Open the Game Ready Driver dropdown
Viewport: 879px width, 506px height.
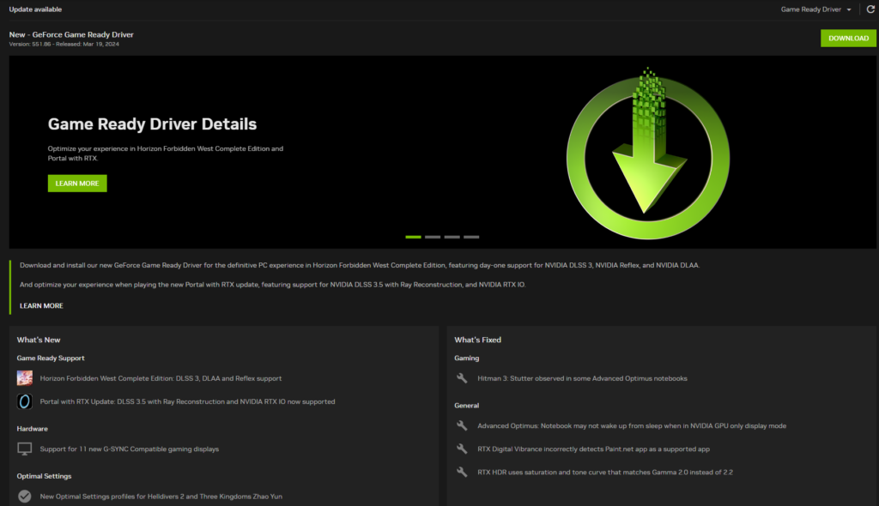[x=815, y=9]
